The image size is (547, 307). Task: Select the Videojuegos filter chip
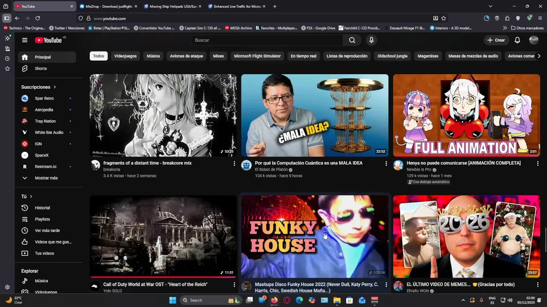[125, 56]
